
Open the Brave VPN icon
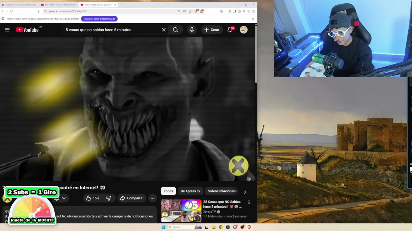click(249, 11)
